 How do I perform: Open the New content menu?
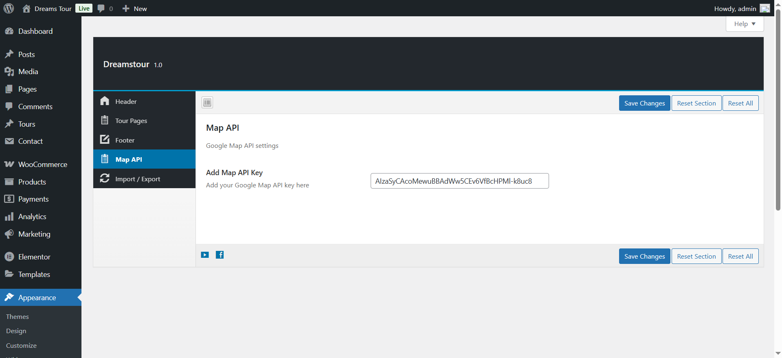(135, 9)
